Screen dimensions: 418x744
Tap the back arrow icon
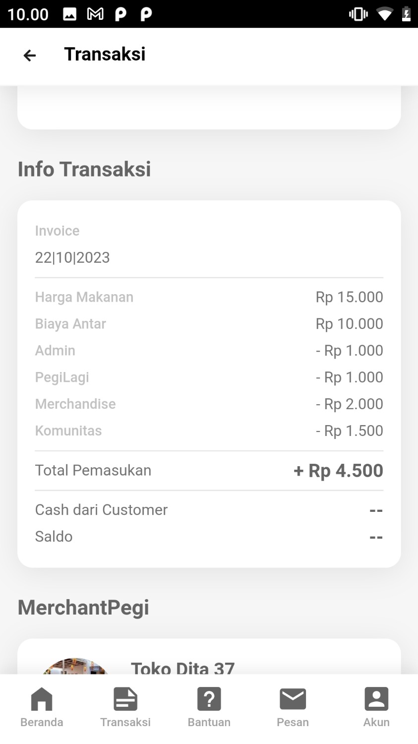(30, 55)
